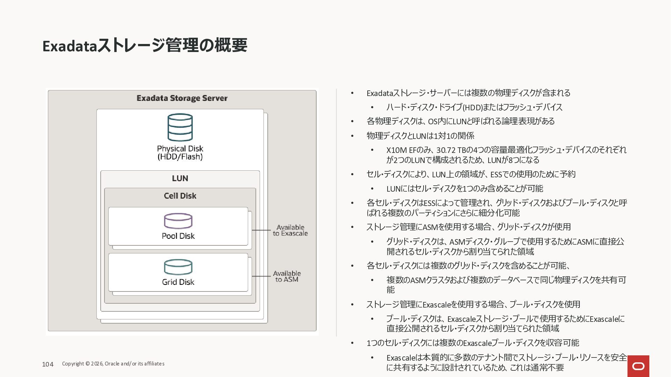
Task: Click the purple Pool Disk icon
Action: pos(178,221)
